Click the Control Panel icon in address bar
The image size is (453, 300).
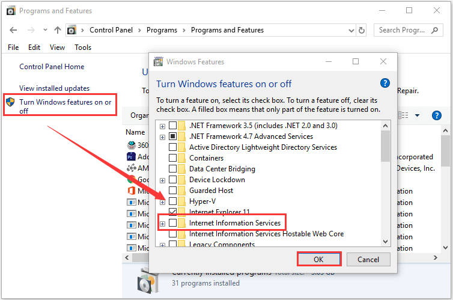tap(71, 30)
